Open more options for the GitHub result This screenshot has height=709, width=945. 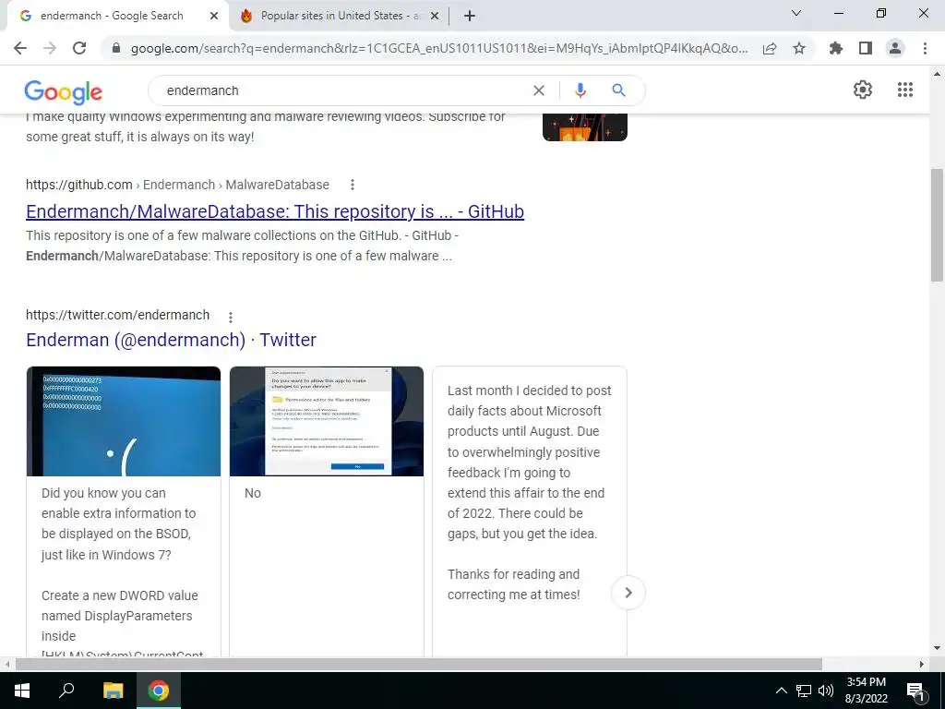tap(353, 185)
